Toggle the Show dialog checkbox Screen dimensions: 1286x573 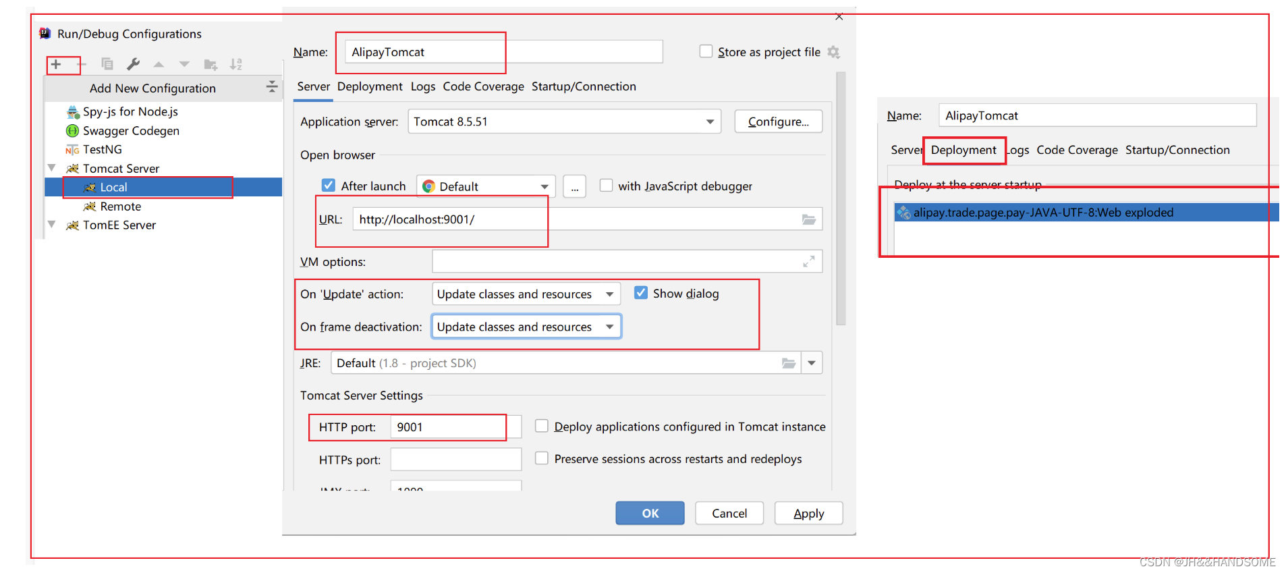641,293
